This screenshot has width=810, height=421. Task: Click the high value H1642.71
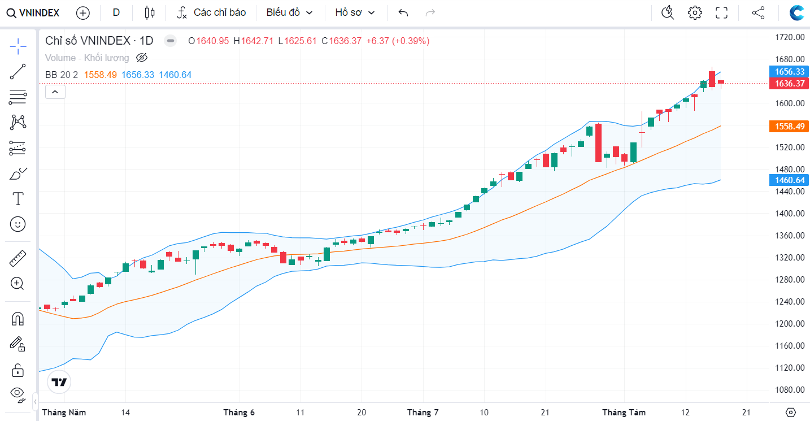point(253,41)
